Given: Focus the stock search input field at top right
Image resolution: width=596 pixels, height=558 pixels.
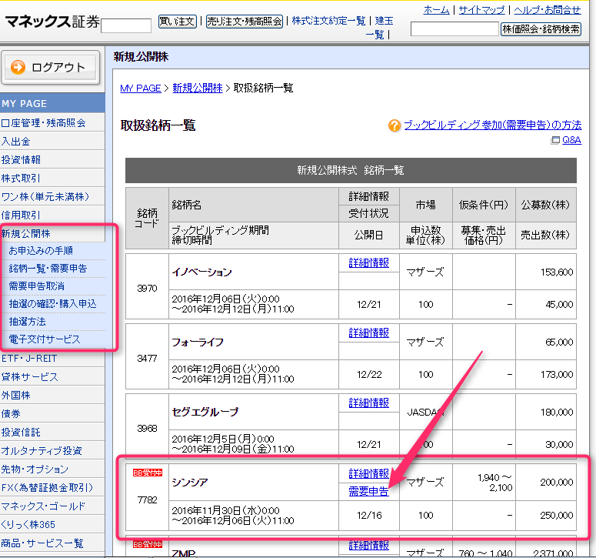Looking at the screenshot, I should [x=454, y=29].
